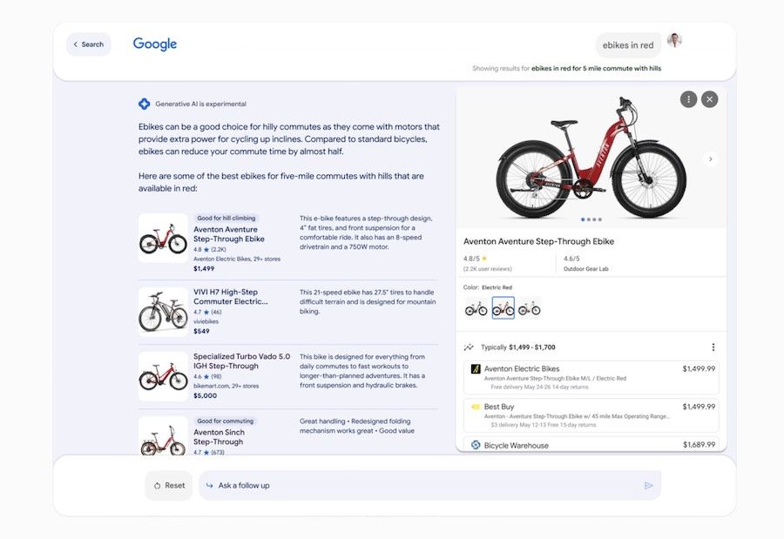
Task: Select the black bike color option
Action: (x=476, y=308)
